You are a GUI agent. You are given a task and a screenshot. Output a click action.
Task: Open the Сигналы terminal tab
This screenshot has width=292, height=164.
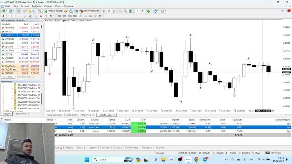click(104, 148)
